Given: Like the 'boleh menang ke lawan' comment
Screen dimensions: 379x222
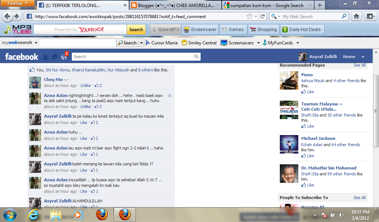Looking at the screenshot, I should 84,170.
